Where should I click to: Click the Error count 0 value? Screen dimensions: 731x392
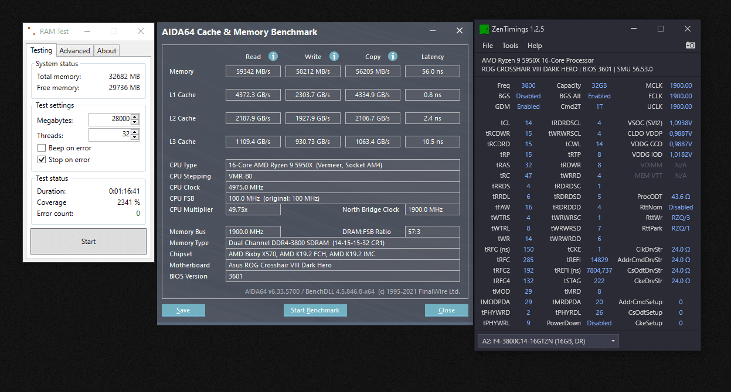tap(138, 214)
